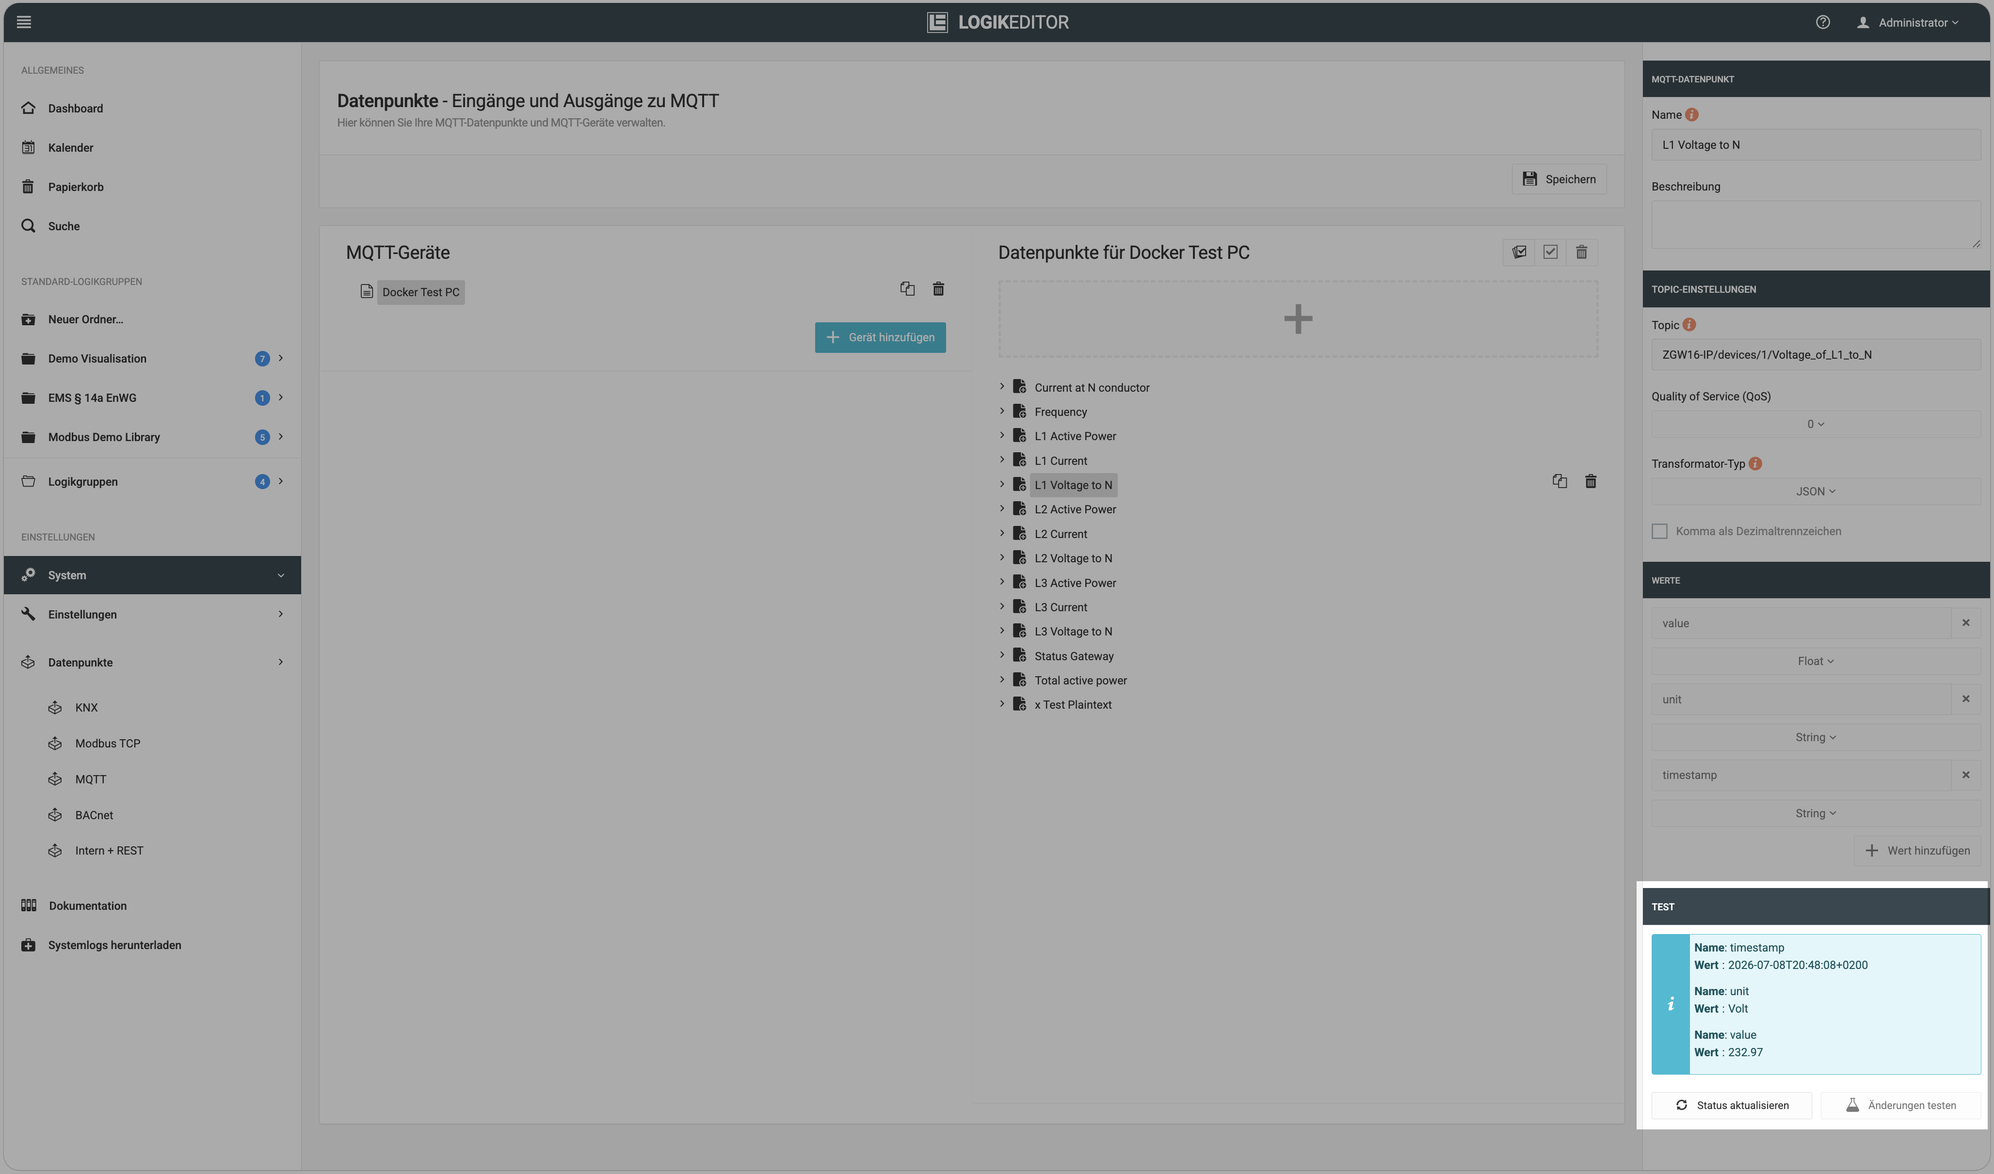Image resolution: width=1994 pixels, height=1174 pixels.
Task: Click the Topic info icon
Action: pyautogui.click(x=1689, y=325)
